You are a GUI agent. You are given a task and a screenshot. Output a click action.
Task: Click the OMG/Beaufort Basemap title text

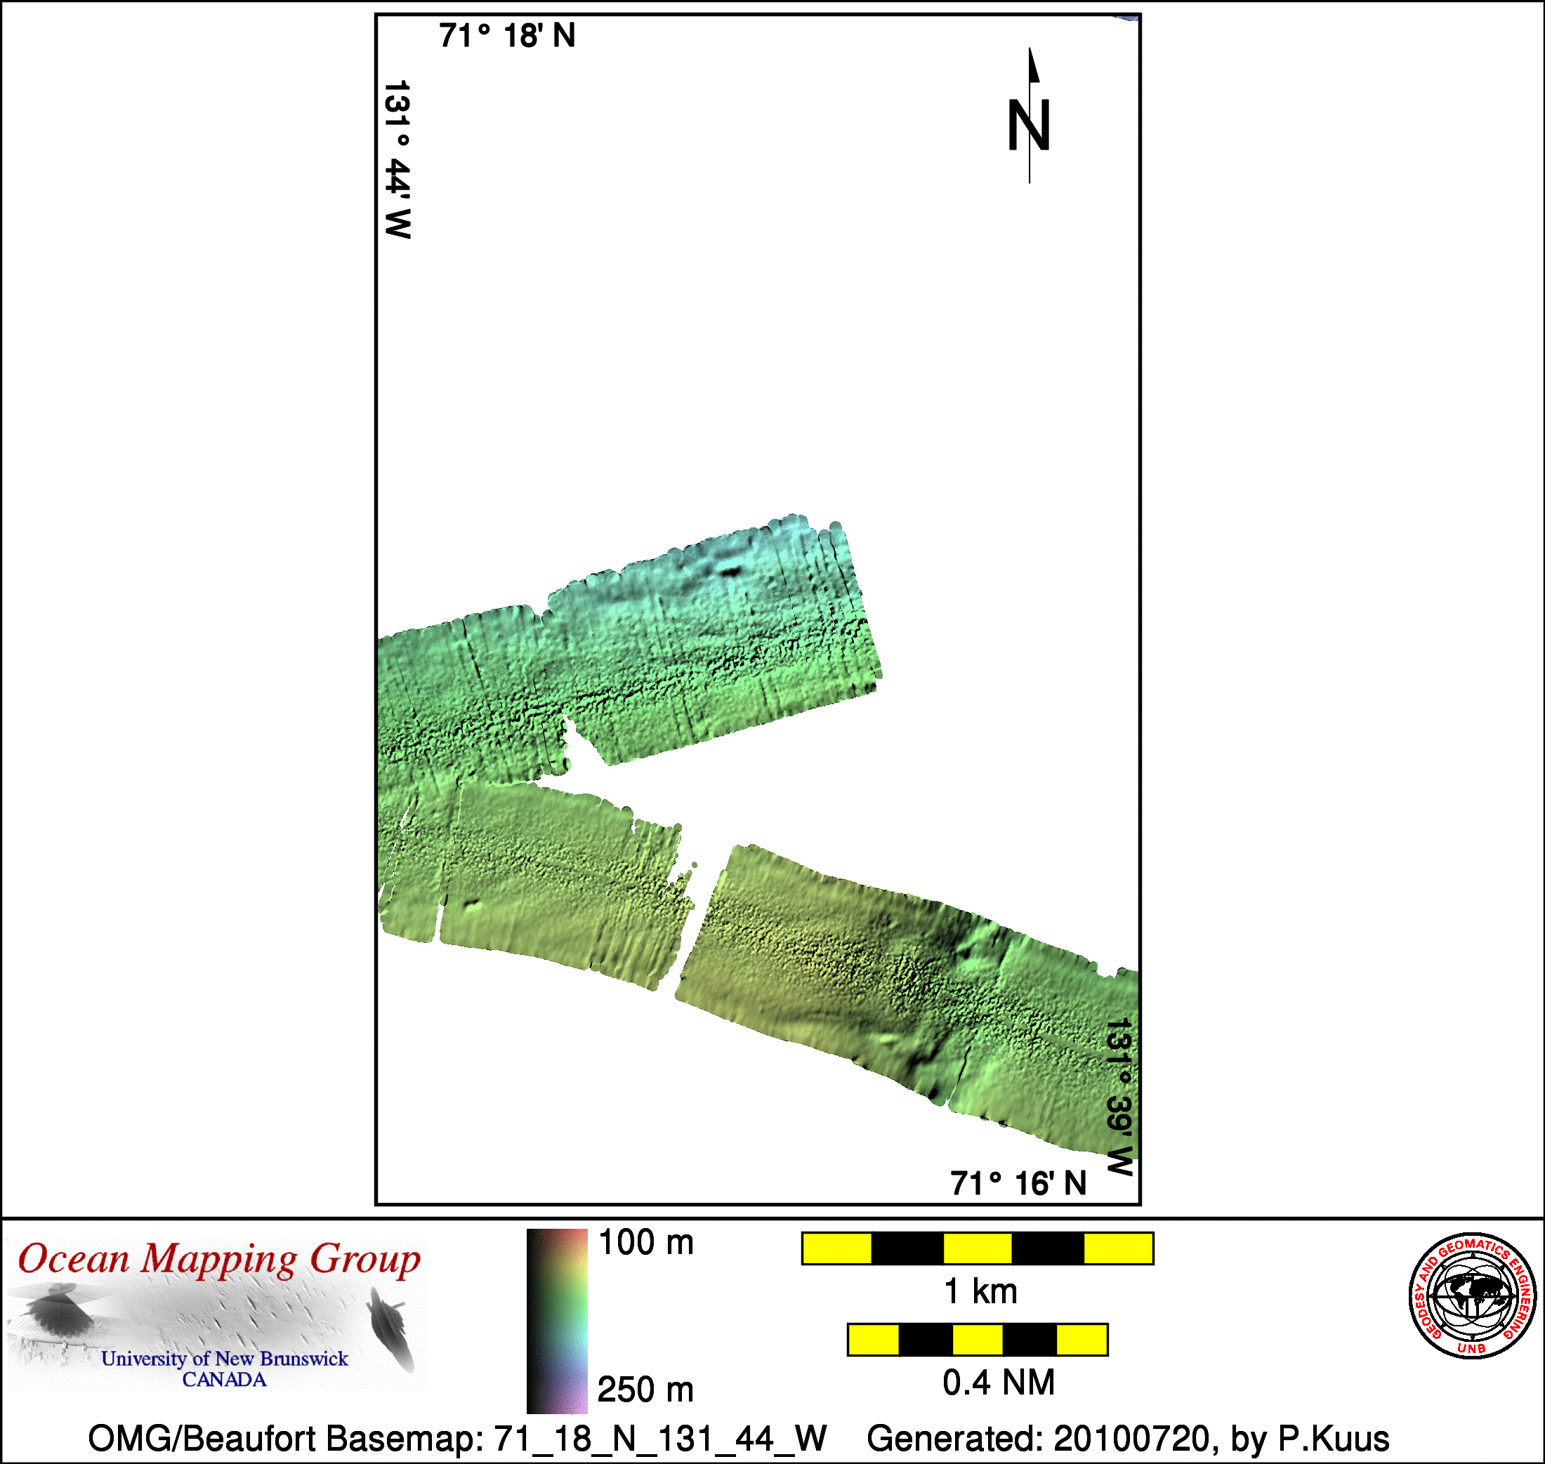coord(456,1438)
